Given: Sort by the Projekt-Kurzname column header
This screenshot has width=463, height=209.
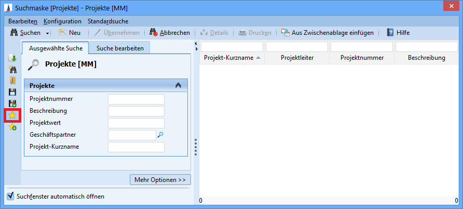Looking at the screenshot, I should [x=231, y=58].
